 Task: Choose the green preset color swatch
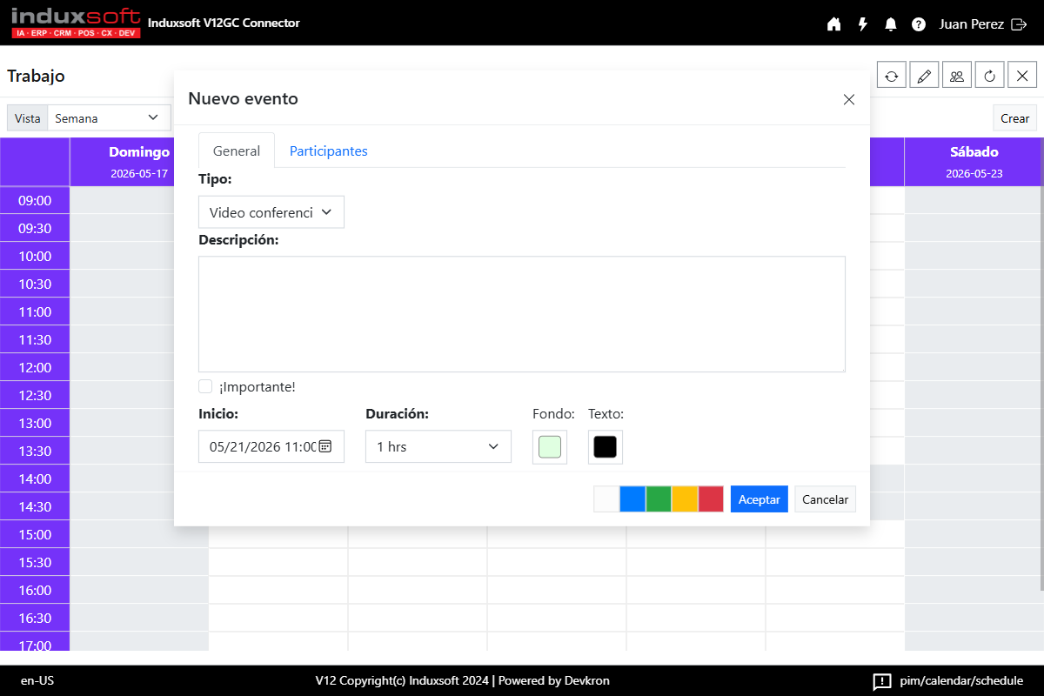coord(659,499)
